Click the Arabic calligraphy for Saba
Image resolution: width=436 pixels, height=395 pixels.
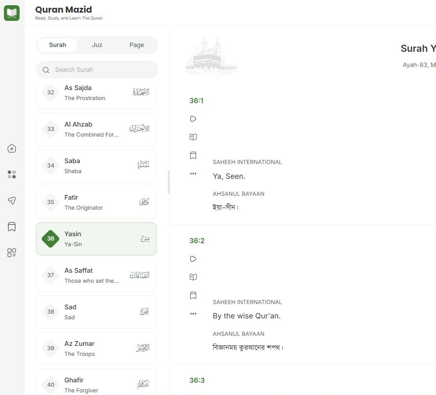pos(143,165)
